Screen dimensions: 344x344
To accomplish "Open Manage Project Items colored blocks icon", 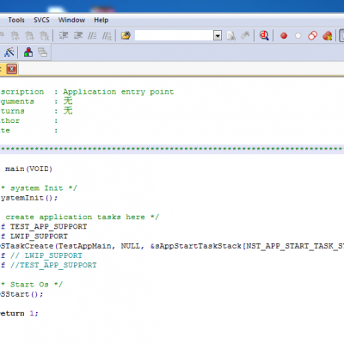I will [x=28, y=52].
